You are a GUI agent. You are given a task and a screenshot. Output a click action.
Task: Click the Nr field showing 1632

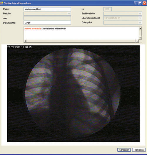[108, 9]
